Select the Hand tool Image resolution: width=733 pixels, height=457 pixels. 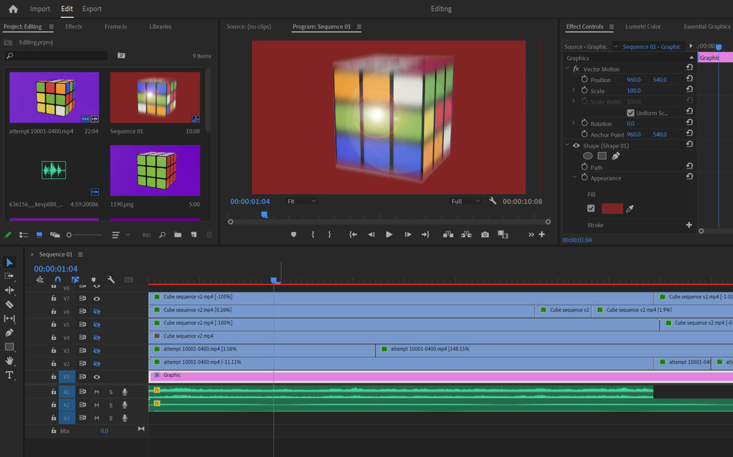click(9, 361)
